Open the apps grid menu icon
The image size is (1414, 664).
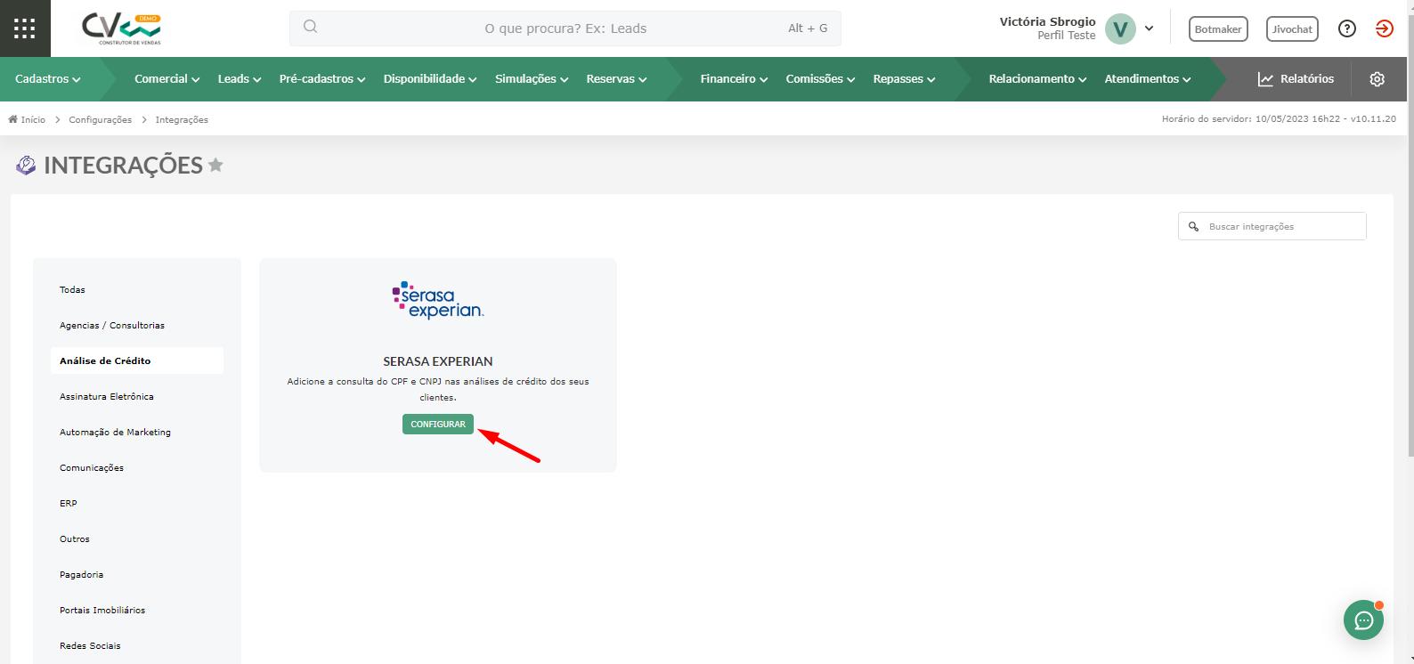pos(25,28)
